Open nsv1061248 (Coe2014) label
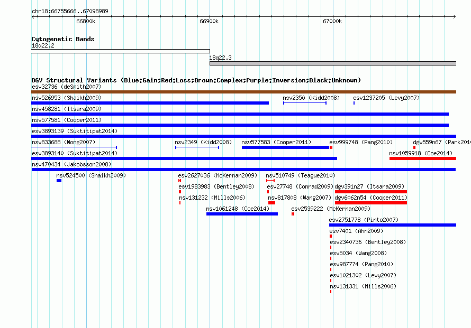Image resolution: width=471 pixels, height=328 pixels. (238, 209)
